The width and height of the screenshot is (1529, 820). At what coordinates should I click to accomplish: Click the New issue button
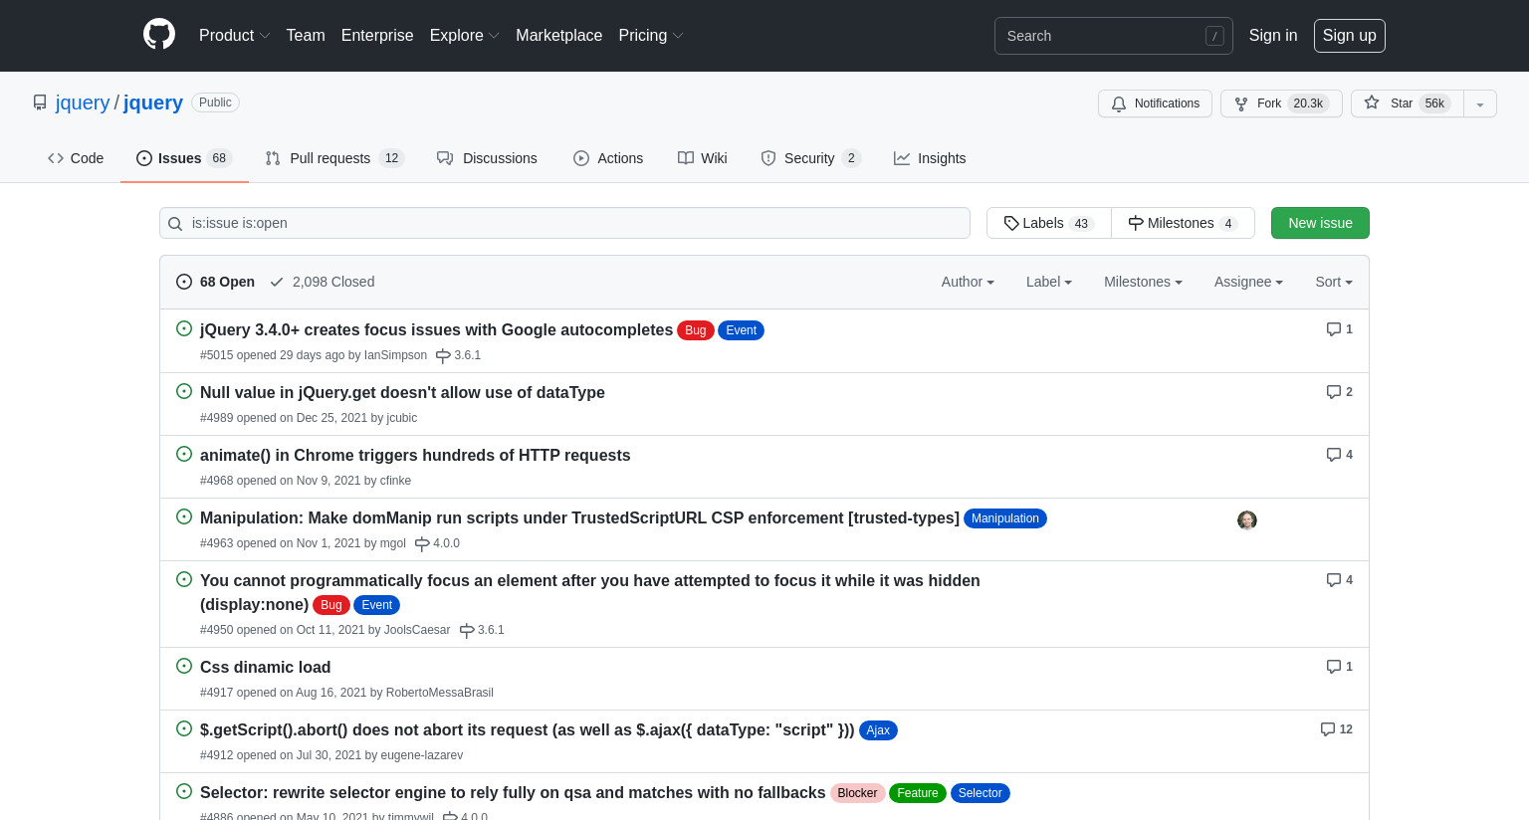pyautogui.click(x=1320, y=223)
